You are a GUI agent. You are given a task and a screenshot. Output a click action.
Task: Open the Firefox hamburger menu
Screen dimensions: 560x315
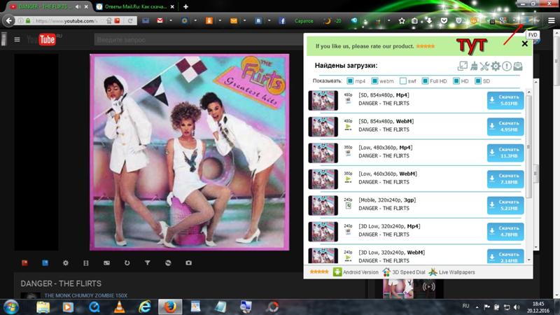pyautogui.click(x=551, y=21)
